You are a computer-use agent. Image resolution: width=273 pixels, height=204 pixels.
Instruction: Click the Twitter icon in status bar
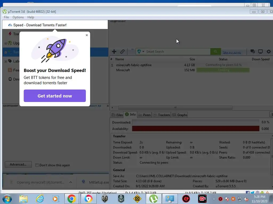[x=252, y=192]
